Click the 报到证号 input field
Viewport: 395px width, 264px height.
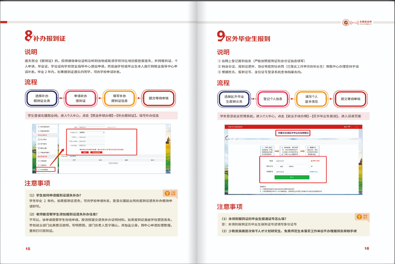tap(292, 172)
